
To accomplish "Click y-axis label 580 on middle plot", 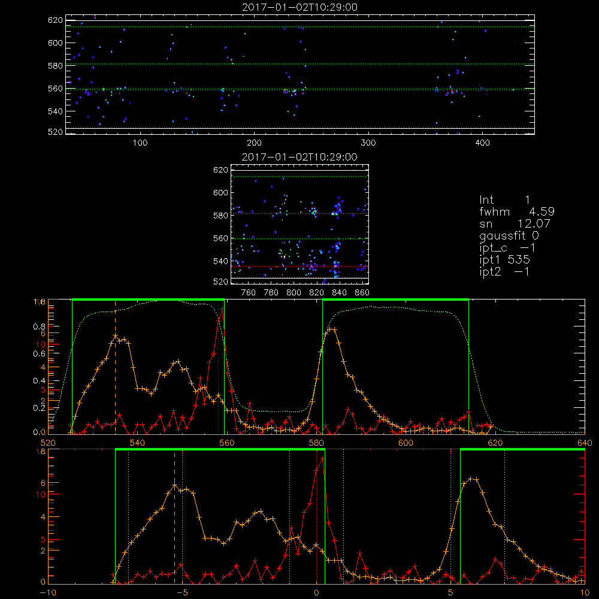I will [220, 215].
